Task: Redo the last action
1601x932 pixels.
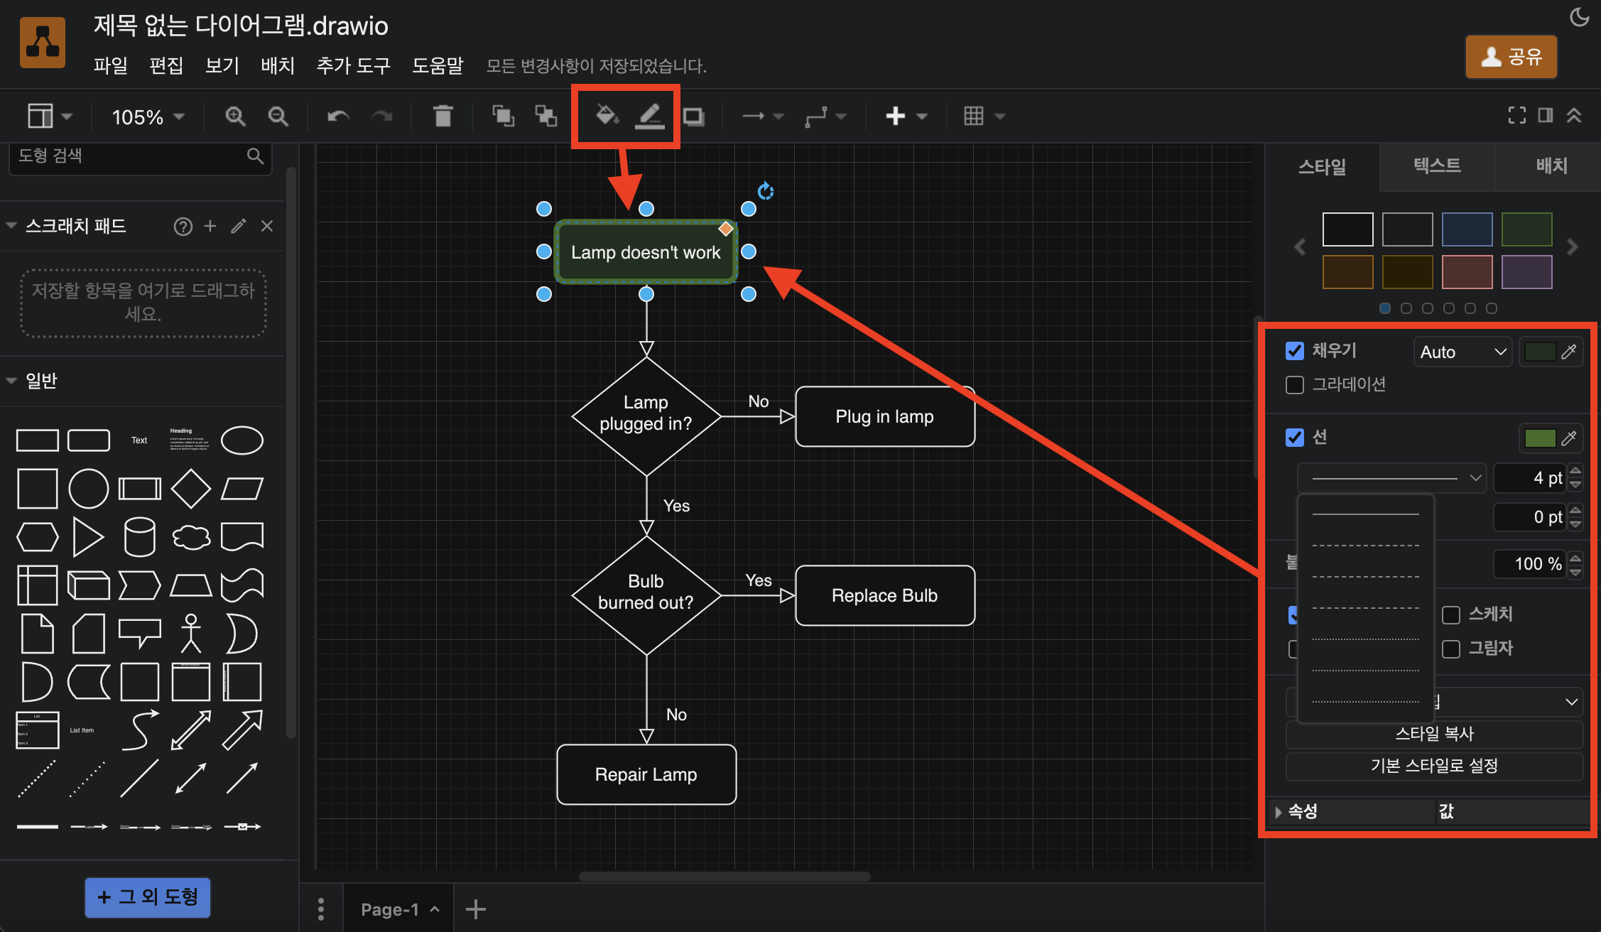Action: 382,116
